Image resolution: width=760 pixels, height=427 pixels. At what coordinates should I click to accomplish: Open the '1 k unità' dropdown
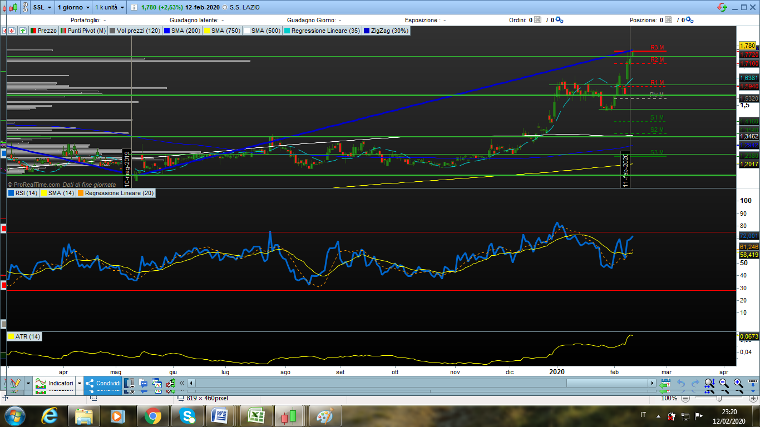click(109, 7)
